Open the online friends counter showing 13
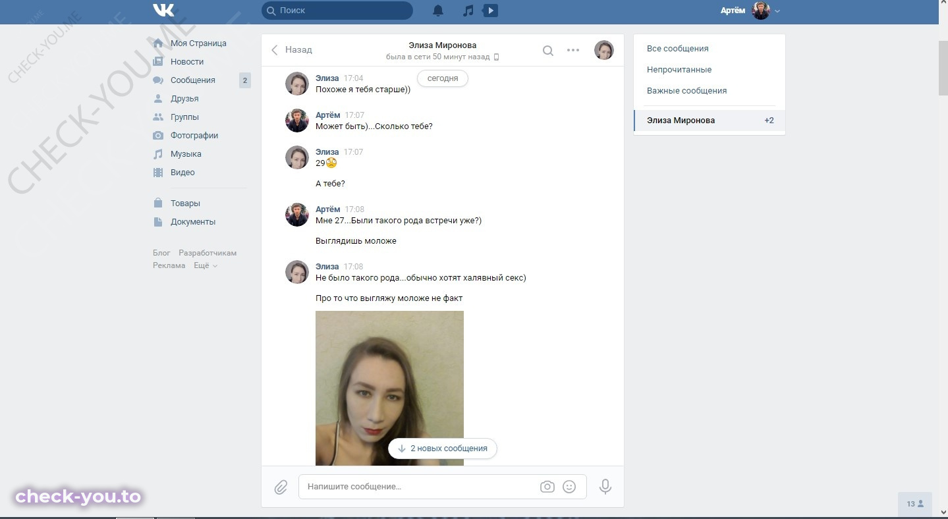This screenshot has width=948, height=519. (915, 505)
